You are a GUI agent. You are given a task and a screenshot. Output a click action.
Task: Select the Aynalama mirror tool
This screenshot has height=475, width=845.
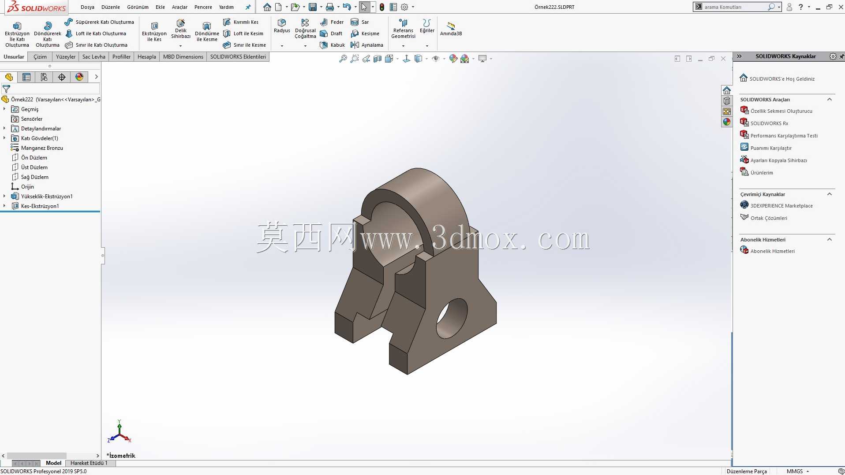367,45
